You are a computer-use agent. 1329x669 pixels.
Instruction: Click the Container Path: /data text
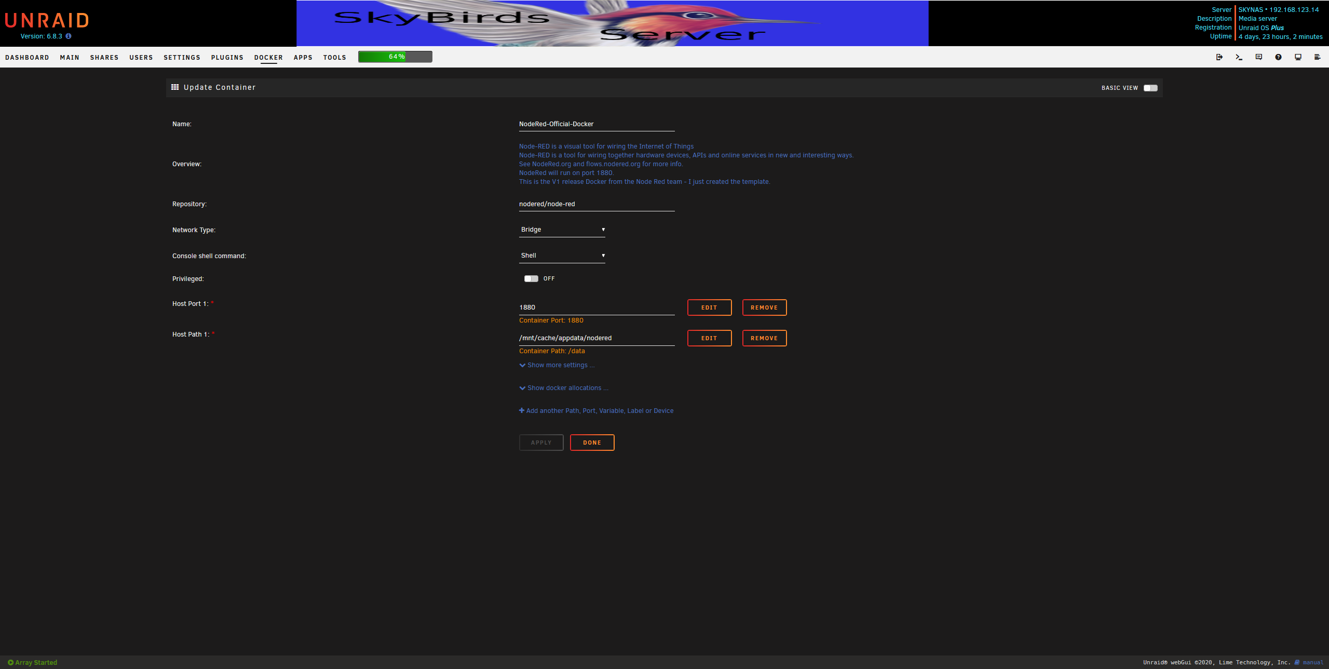coord(552,351)
